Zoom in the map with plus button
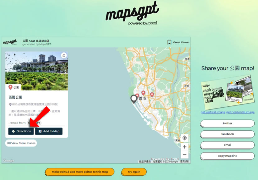The image size is (258, 180). (x=185, y=147)
